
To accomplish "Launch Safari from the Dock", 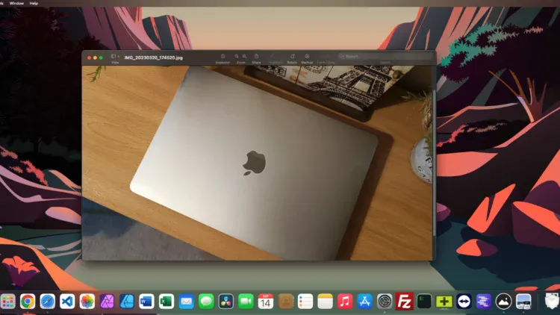I will (48, 302).
